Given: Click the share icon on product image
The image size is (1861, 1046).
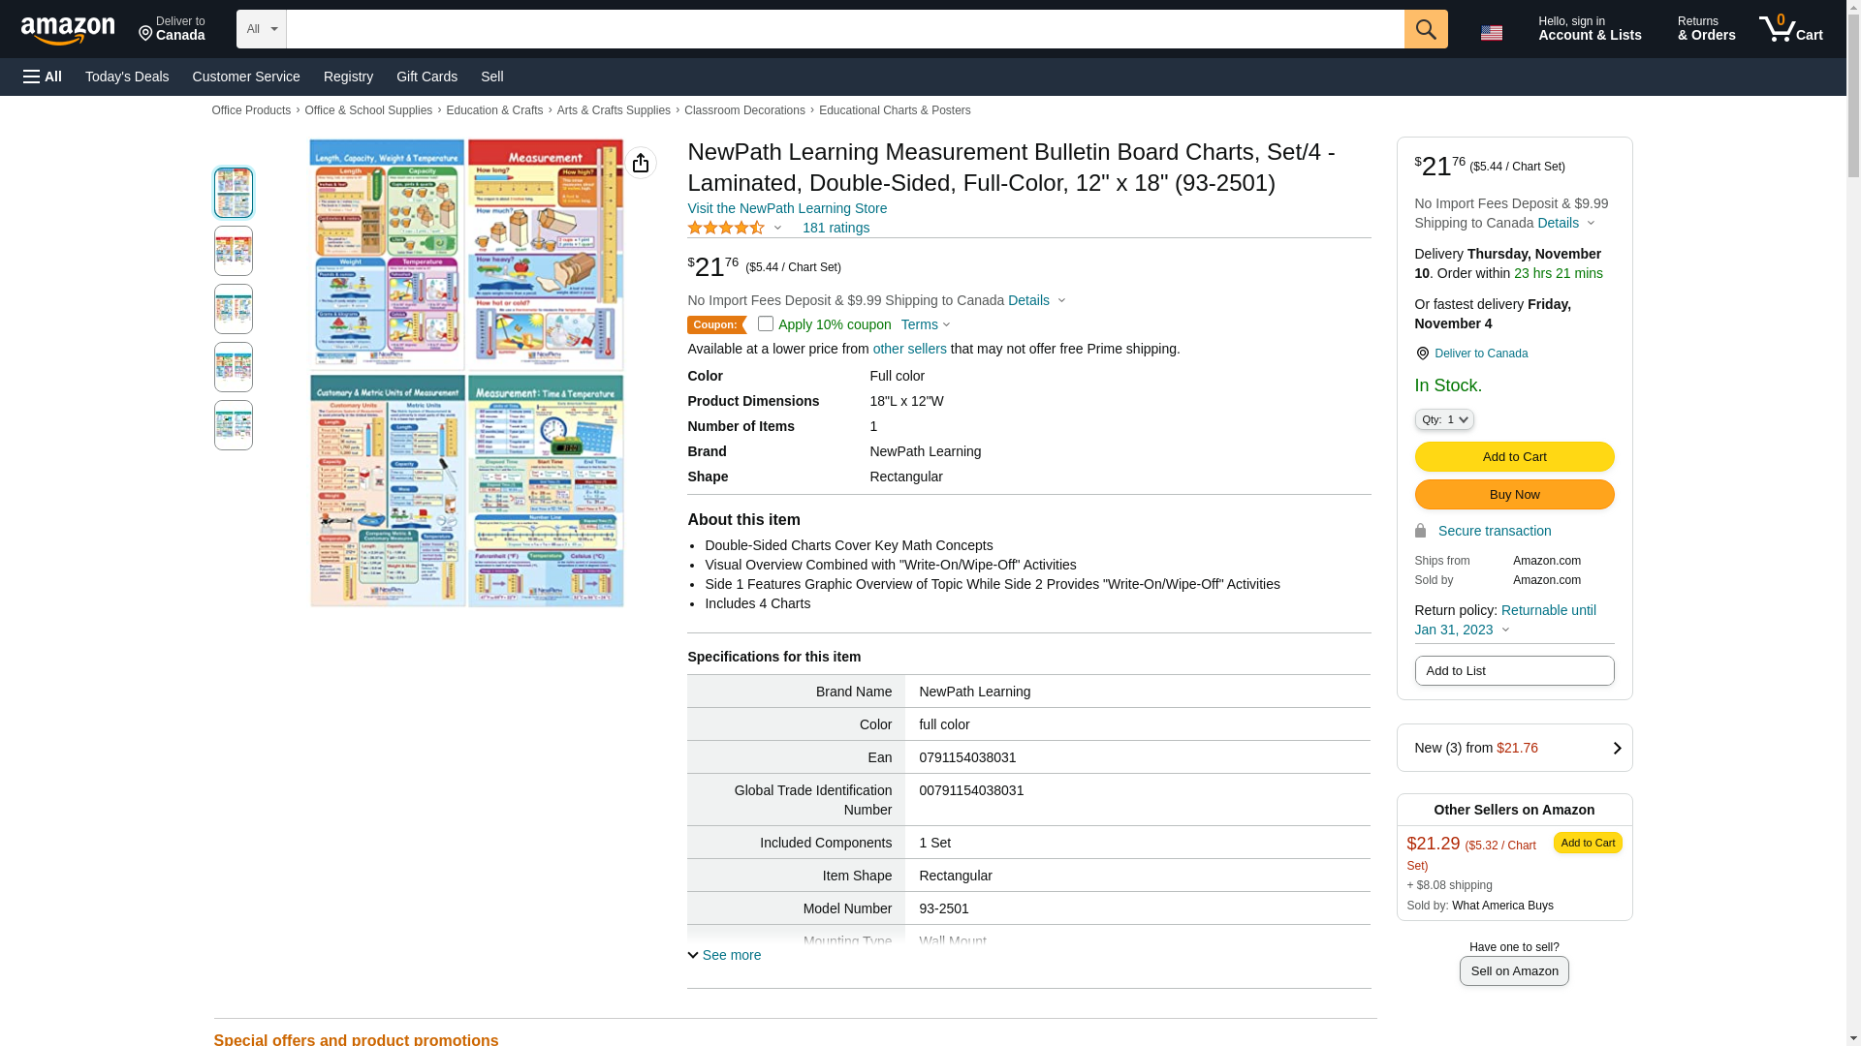Looking at the screenshot, I should pos(641,163).
